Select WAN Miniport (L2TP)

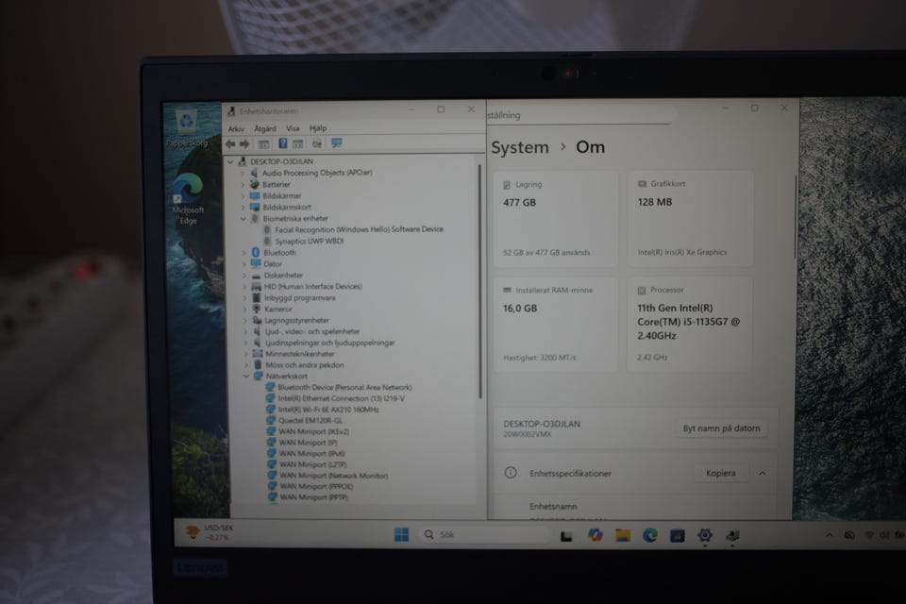(312, 464)
